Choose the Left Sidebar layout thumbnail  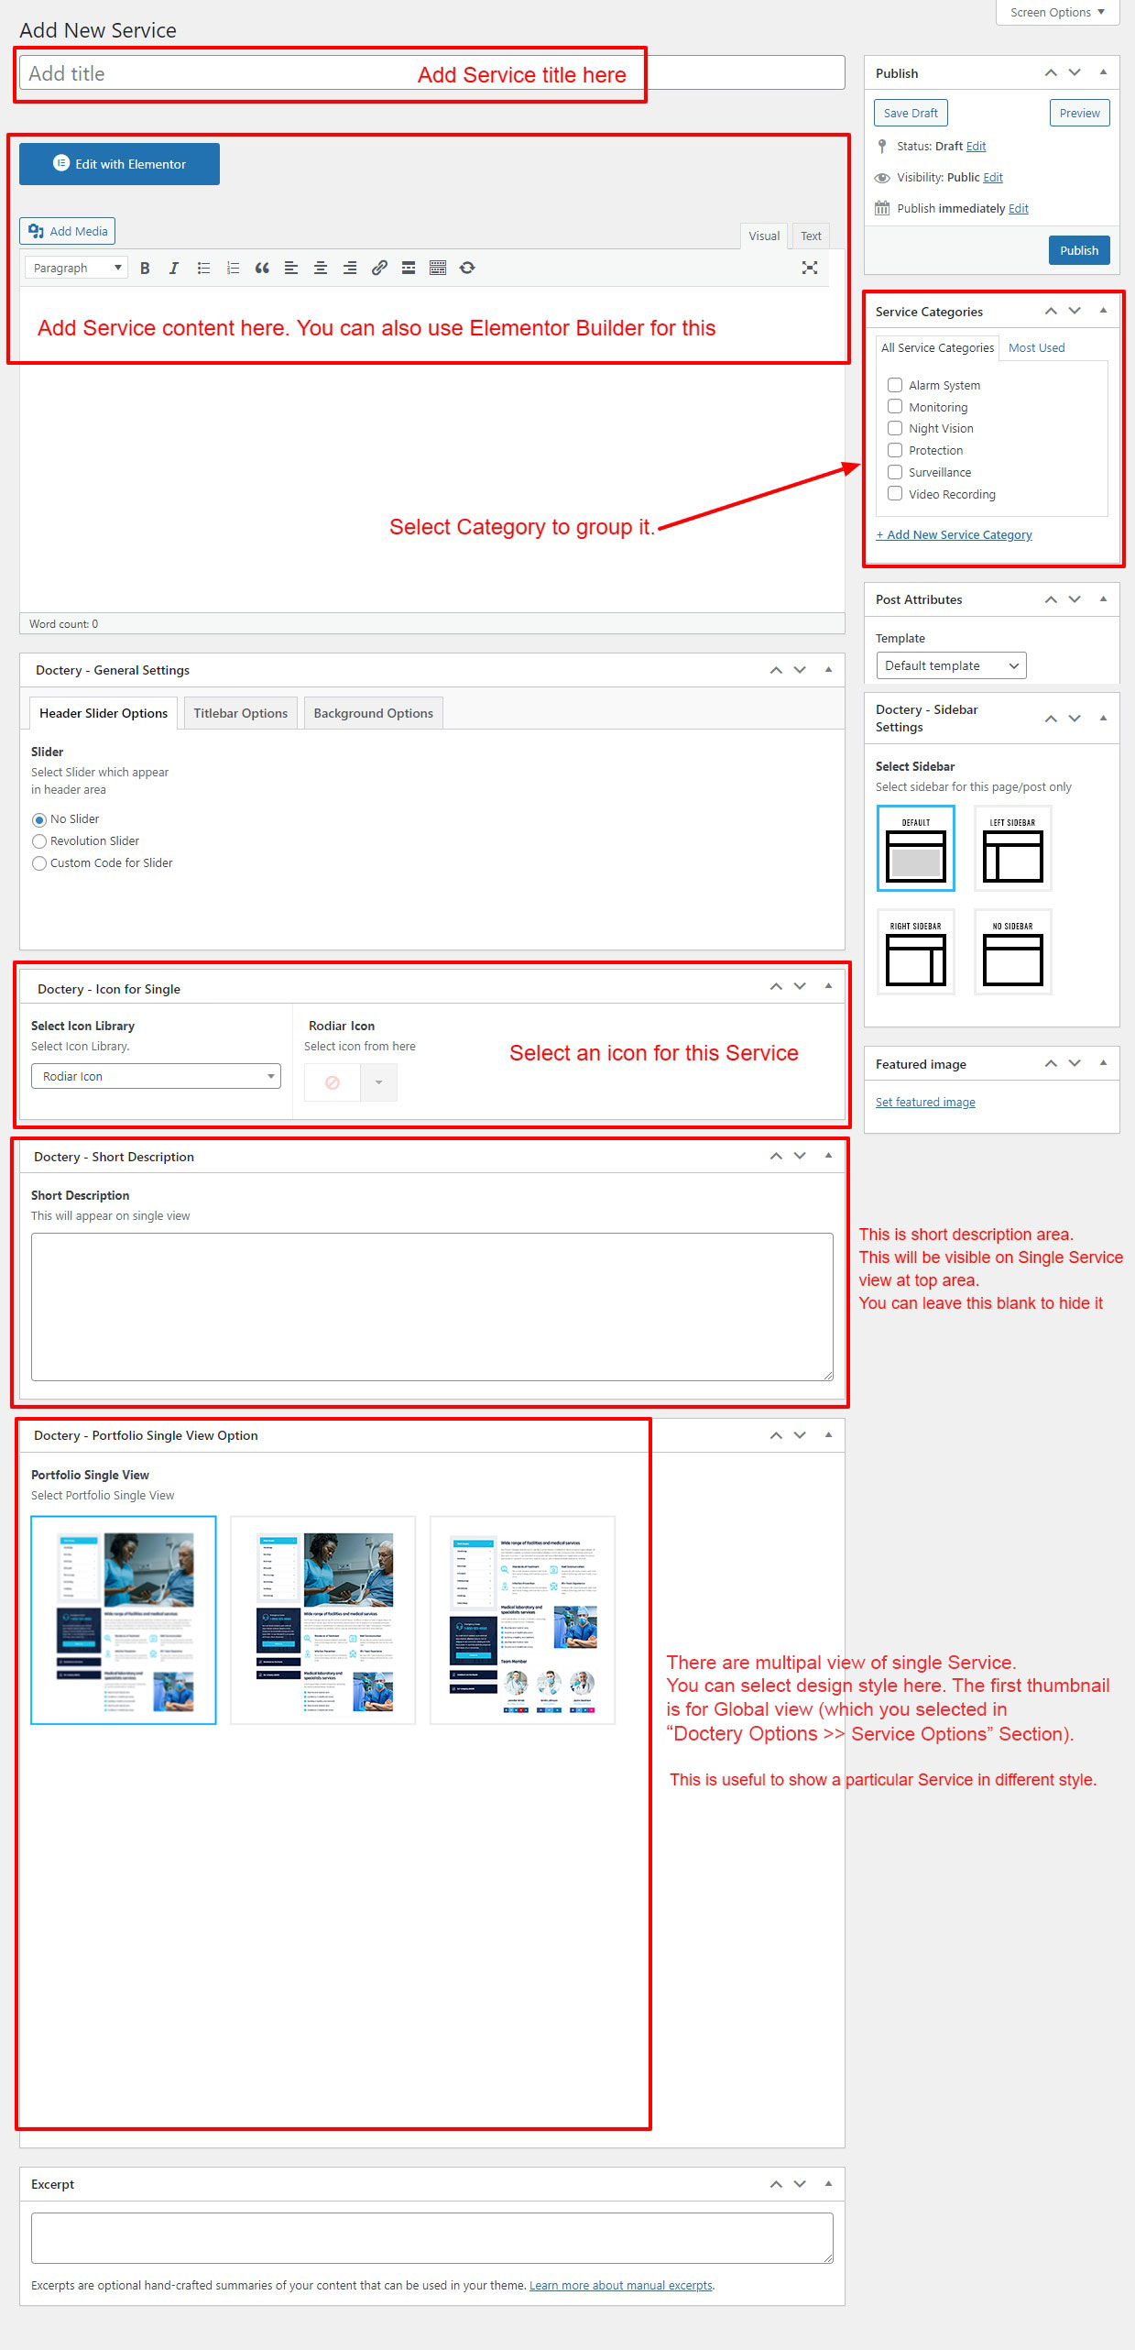point(1012,849)
